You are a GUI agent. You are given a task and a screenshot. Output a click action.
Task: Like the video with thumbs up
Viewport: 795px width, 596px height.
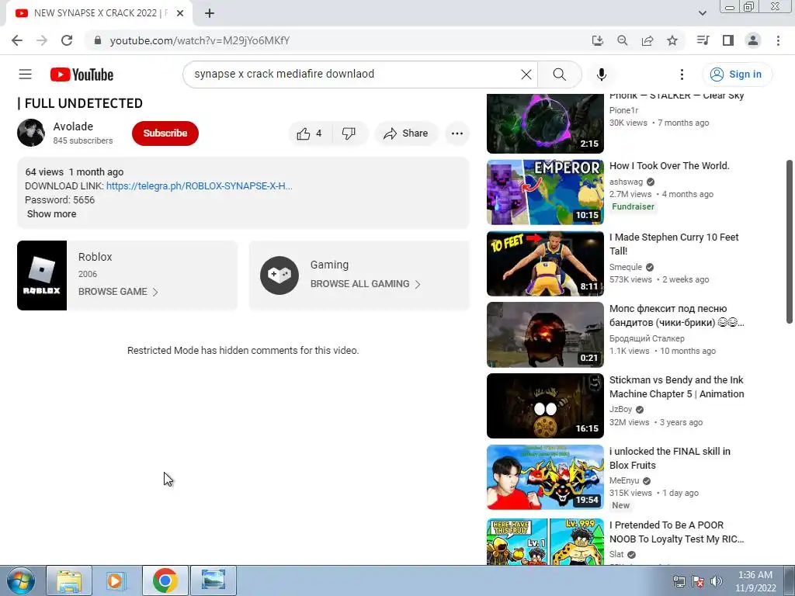(x=310, y=133)
